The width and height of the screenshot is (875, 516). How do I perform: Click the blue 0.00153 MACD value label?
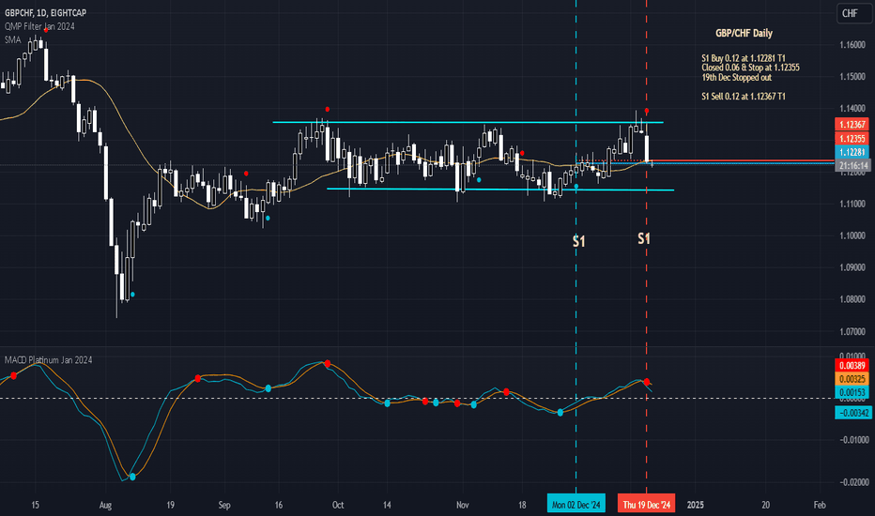pos(852,393)
